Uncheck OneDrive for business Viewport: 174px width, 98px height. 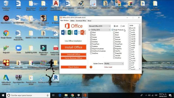pyautogui.click(x=91, y=51)
